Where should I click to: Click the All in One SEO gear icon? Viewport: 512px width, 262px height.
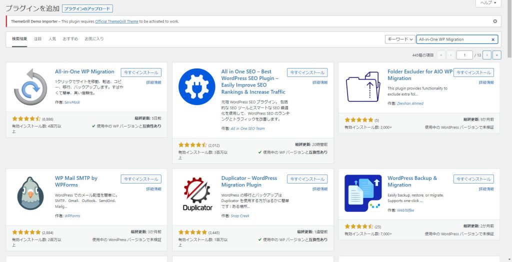(x=196, y=86)
